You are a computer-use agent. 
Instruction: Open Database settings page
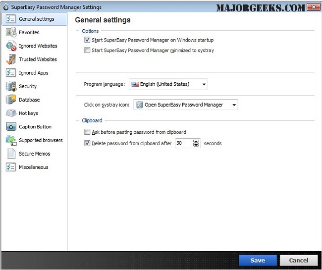(29, 100)
